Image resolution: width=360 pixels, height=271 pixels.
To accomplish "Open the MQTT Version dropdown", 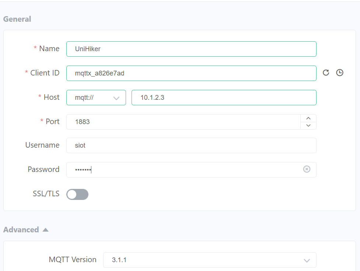I will pos(210,260).
